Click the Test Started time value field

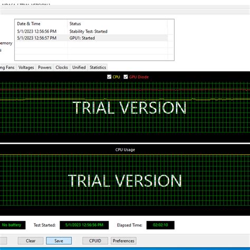pyautogui.click(x=84, y=225)
